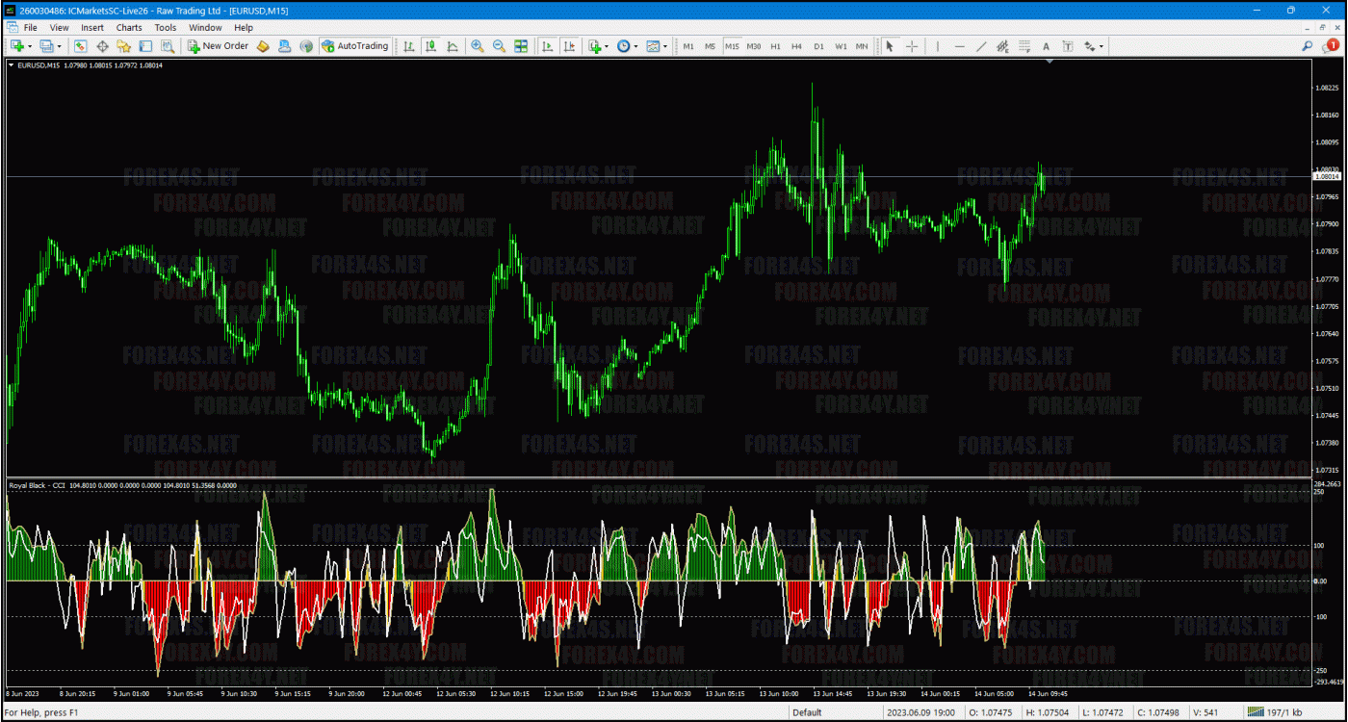Toggle the Chart Shift option

pos(569,46)
